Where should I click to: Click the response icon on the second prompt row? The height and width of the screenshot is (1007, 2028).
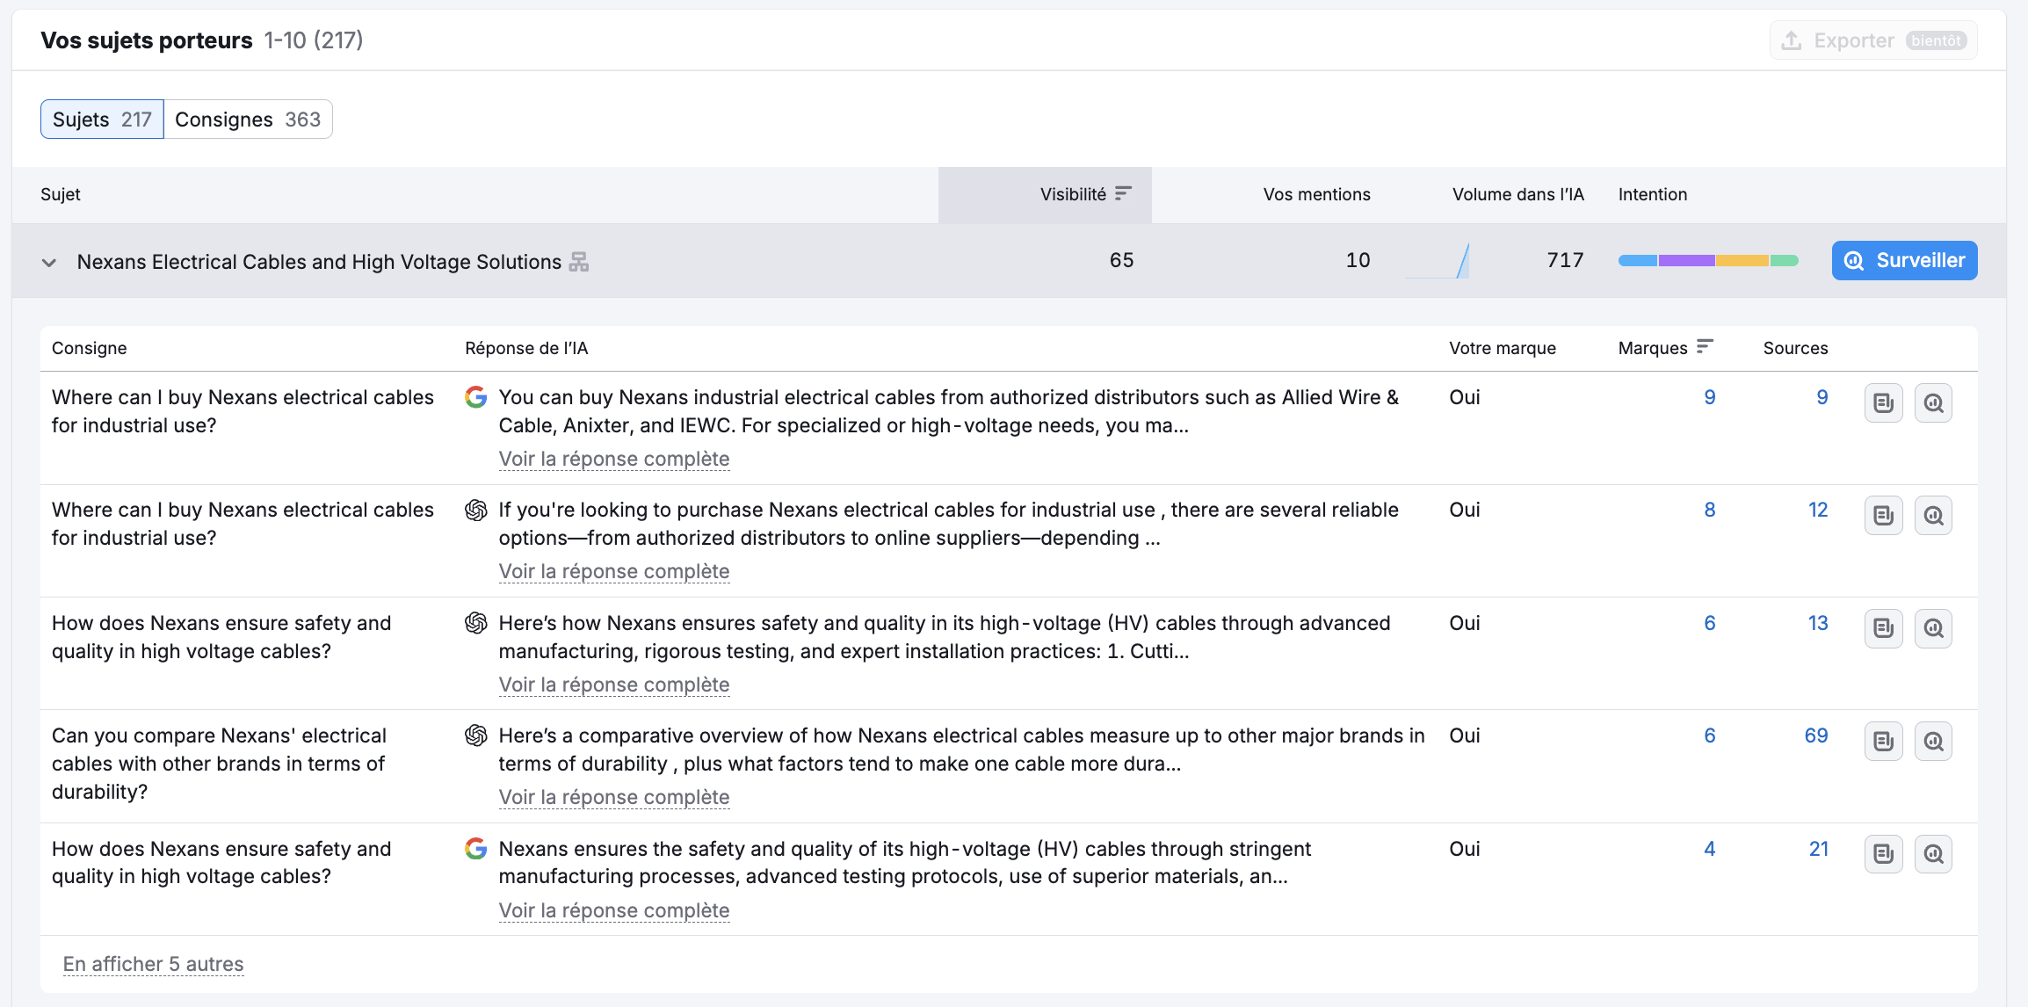coord(1883,516)
